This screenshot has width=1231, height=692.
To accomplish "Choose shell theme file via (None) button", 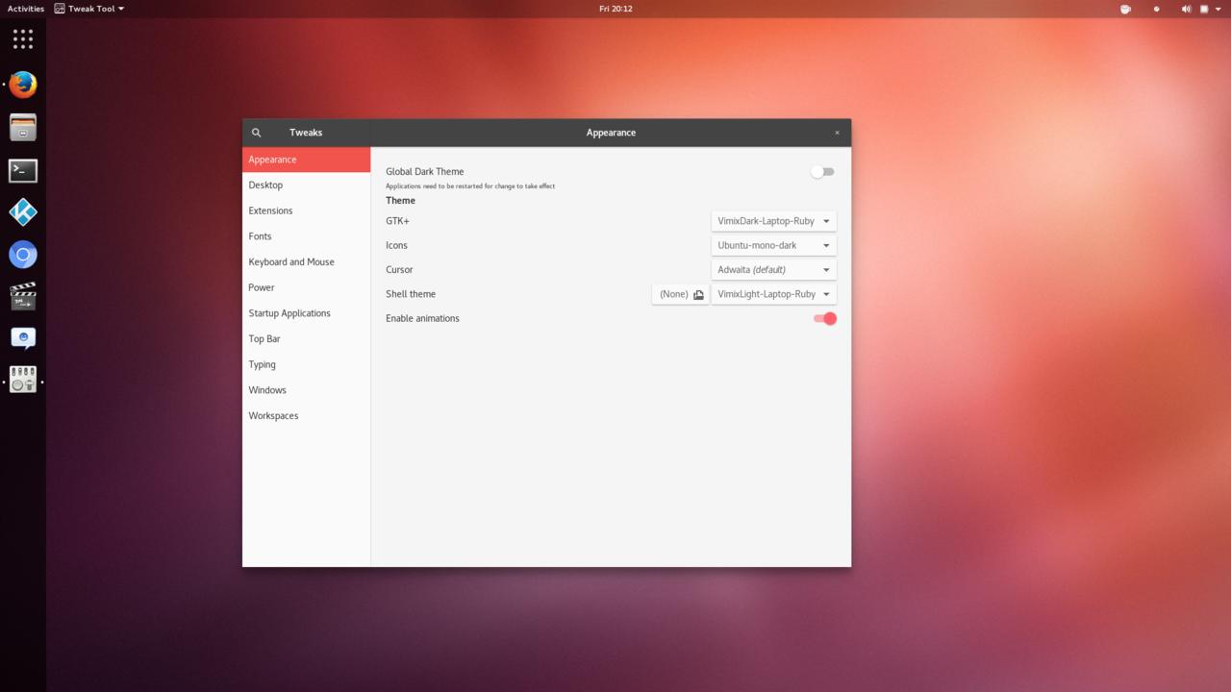I will [x=681, y=294].
